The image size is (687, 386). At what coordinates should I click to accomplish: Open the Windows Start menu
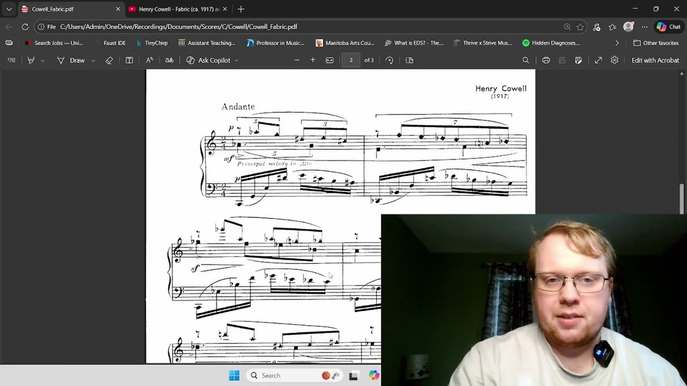[x=234, y=376]
